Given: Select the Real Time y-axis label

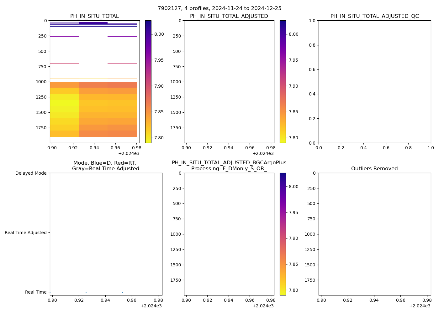Looking at the screenshot, I should pyautogui.click(x=36, y=292).
